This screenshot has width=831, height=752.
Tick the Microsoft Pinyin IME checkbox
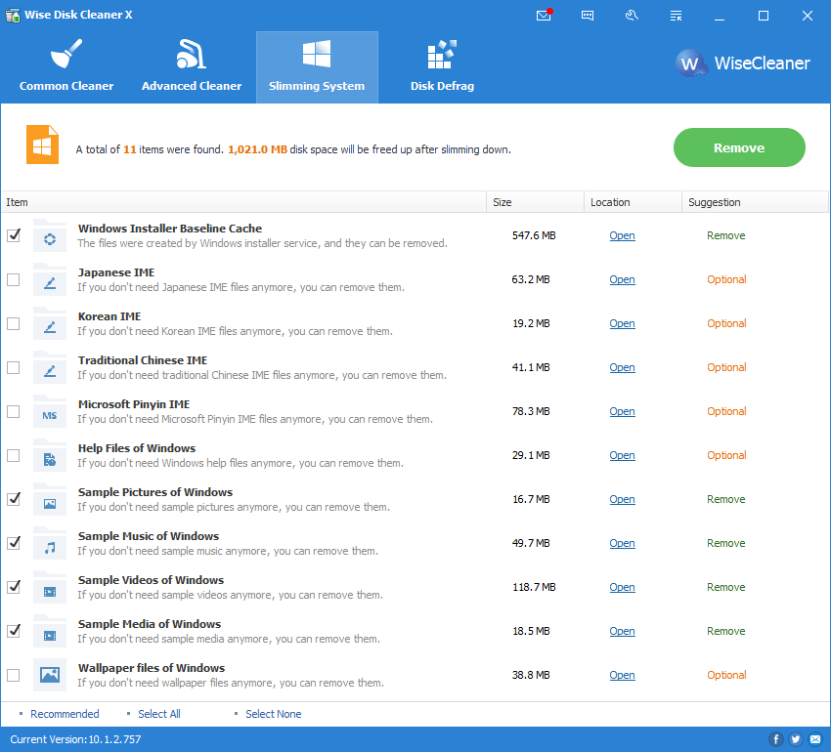14,411
